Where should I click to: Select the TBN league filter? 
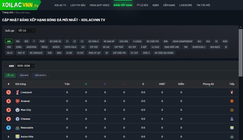click(x=18, y=41)
